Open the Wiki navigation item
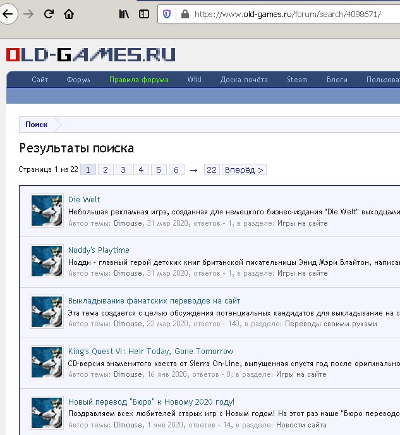This screenshot has width=400, height=435. [195, 80]
